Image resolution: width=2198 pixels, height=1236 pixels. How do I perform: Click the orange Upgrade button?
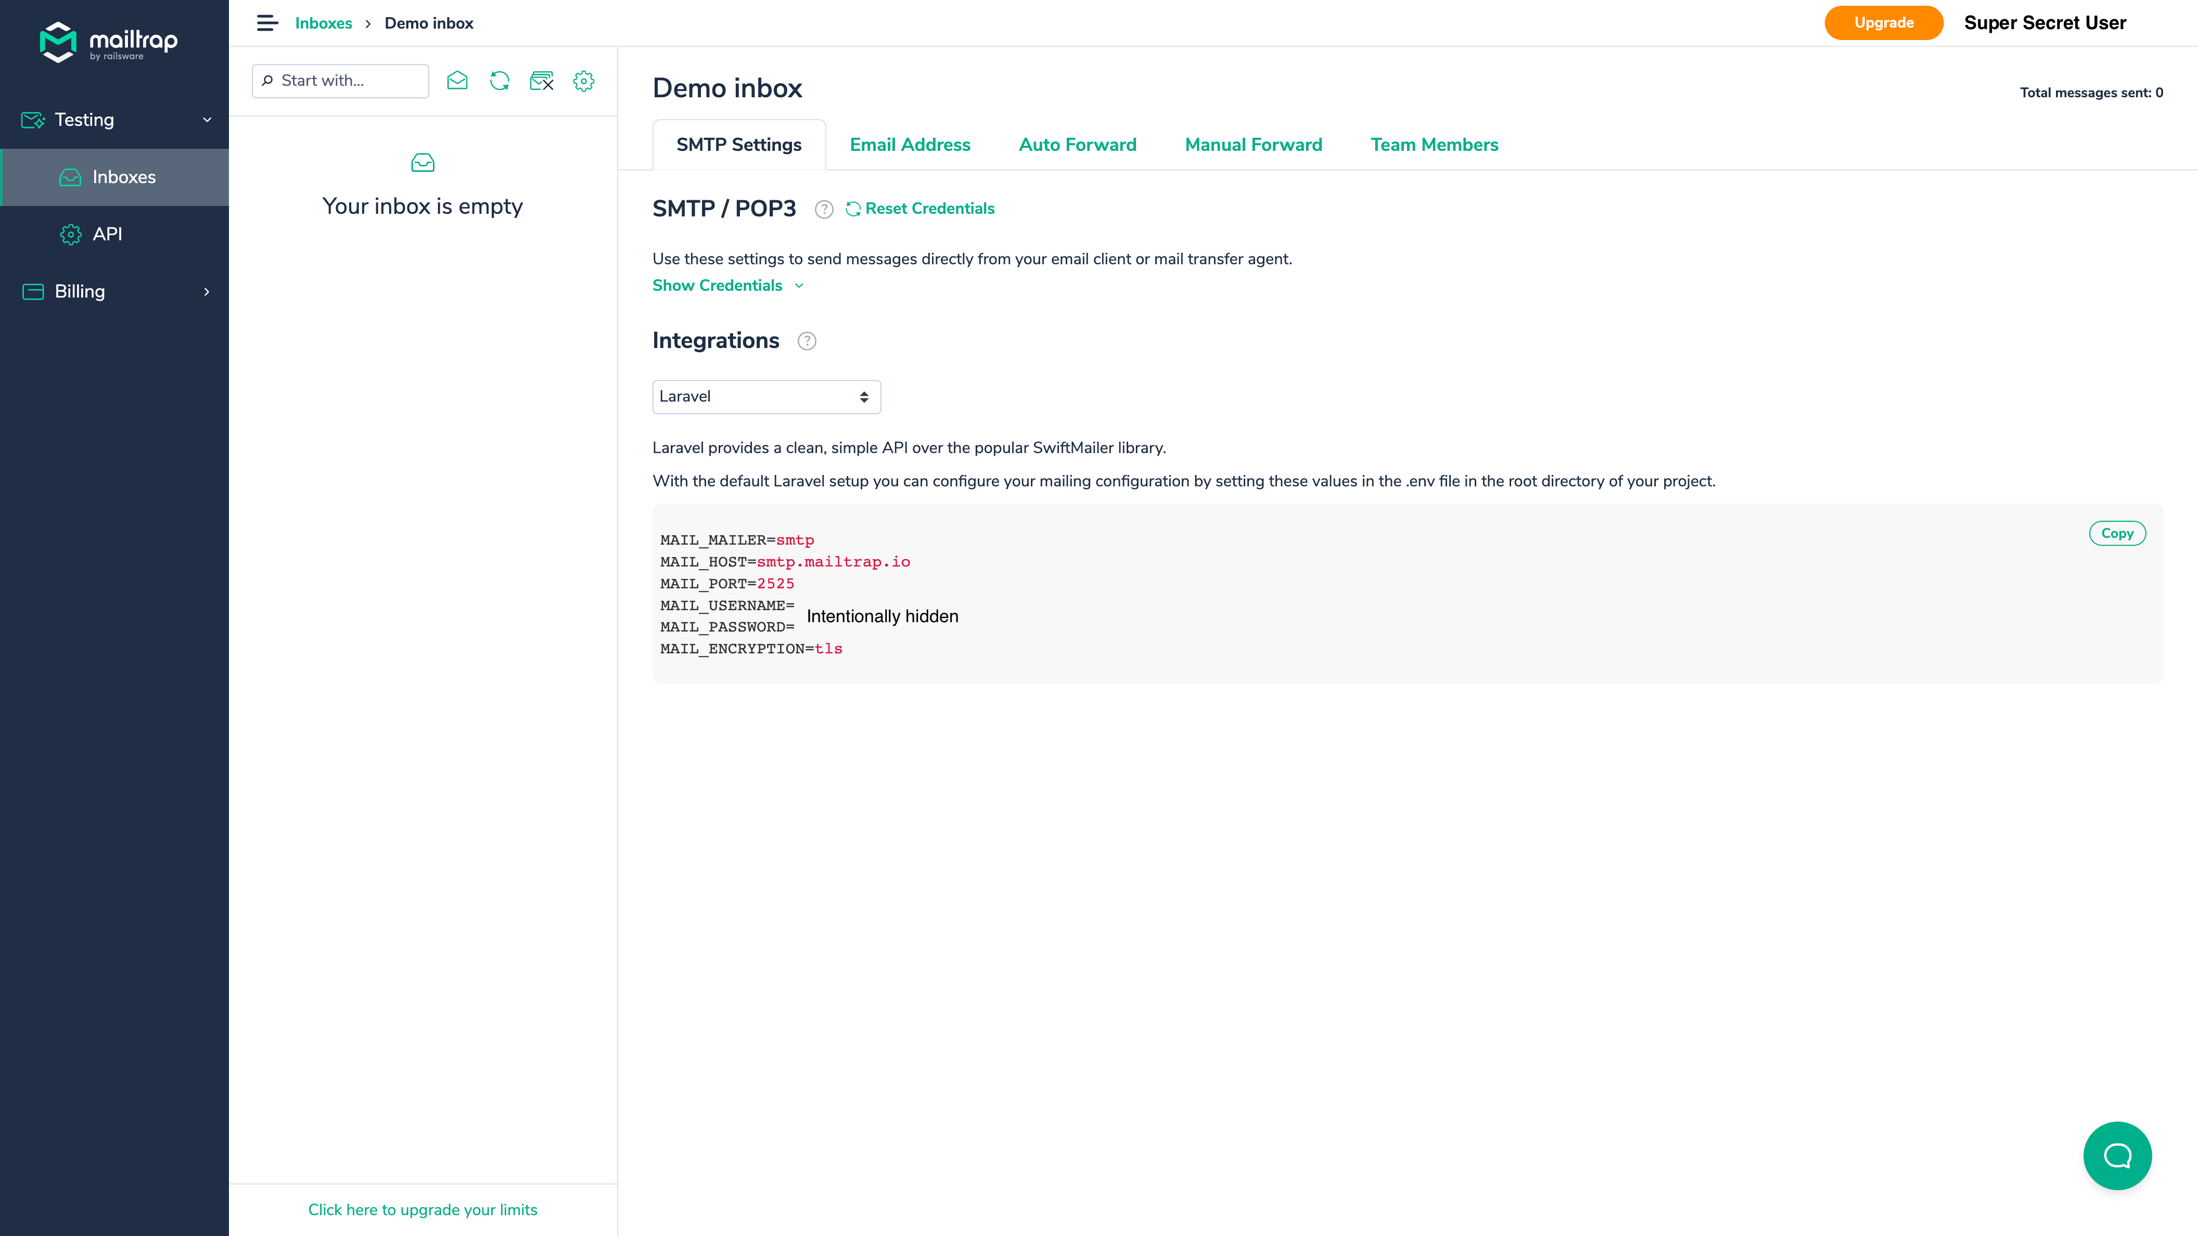1884,23
